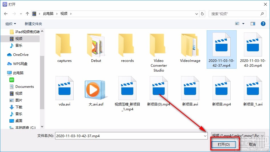270x152 pixels.
Task: Close the 打开 dialog window
Action: [265, 4]
